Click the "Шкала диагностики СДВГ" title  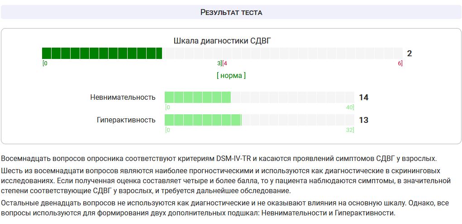tap(222, 41)
